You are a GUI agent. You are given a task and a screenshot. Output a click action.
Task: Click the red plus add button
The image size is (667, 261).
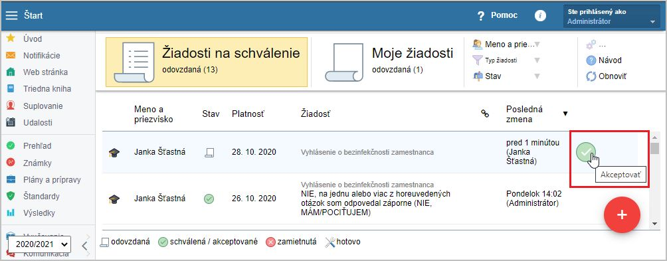pyautogui.click(x=622, y=215)
